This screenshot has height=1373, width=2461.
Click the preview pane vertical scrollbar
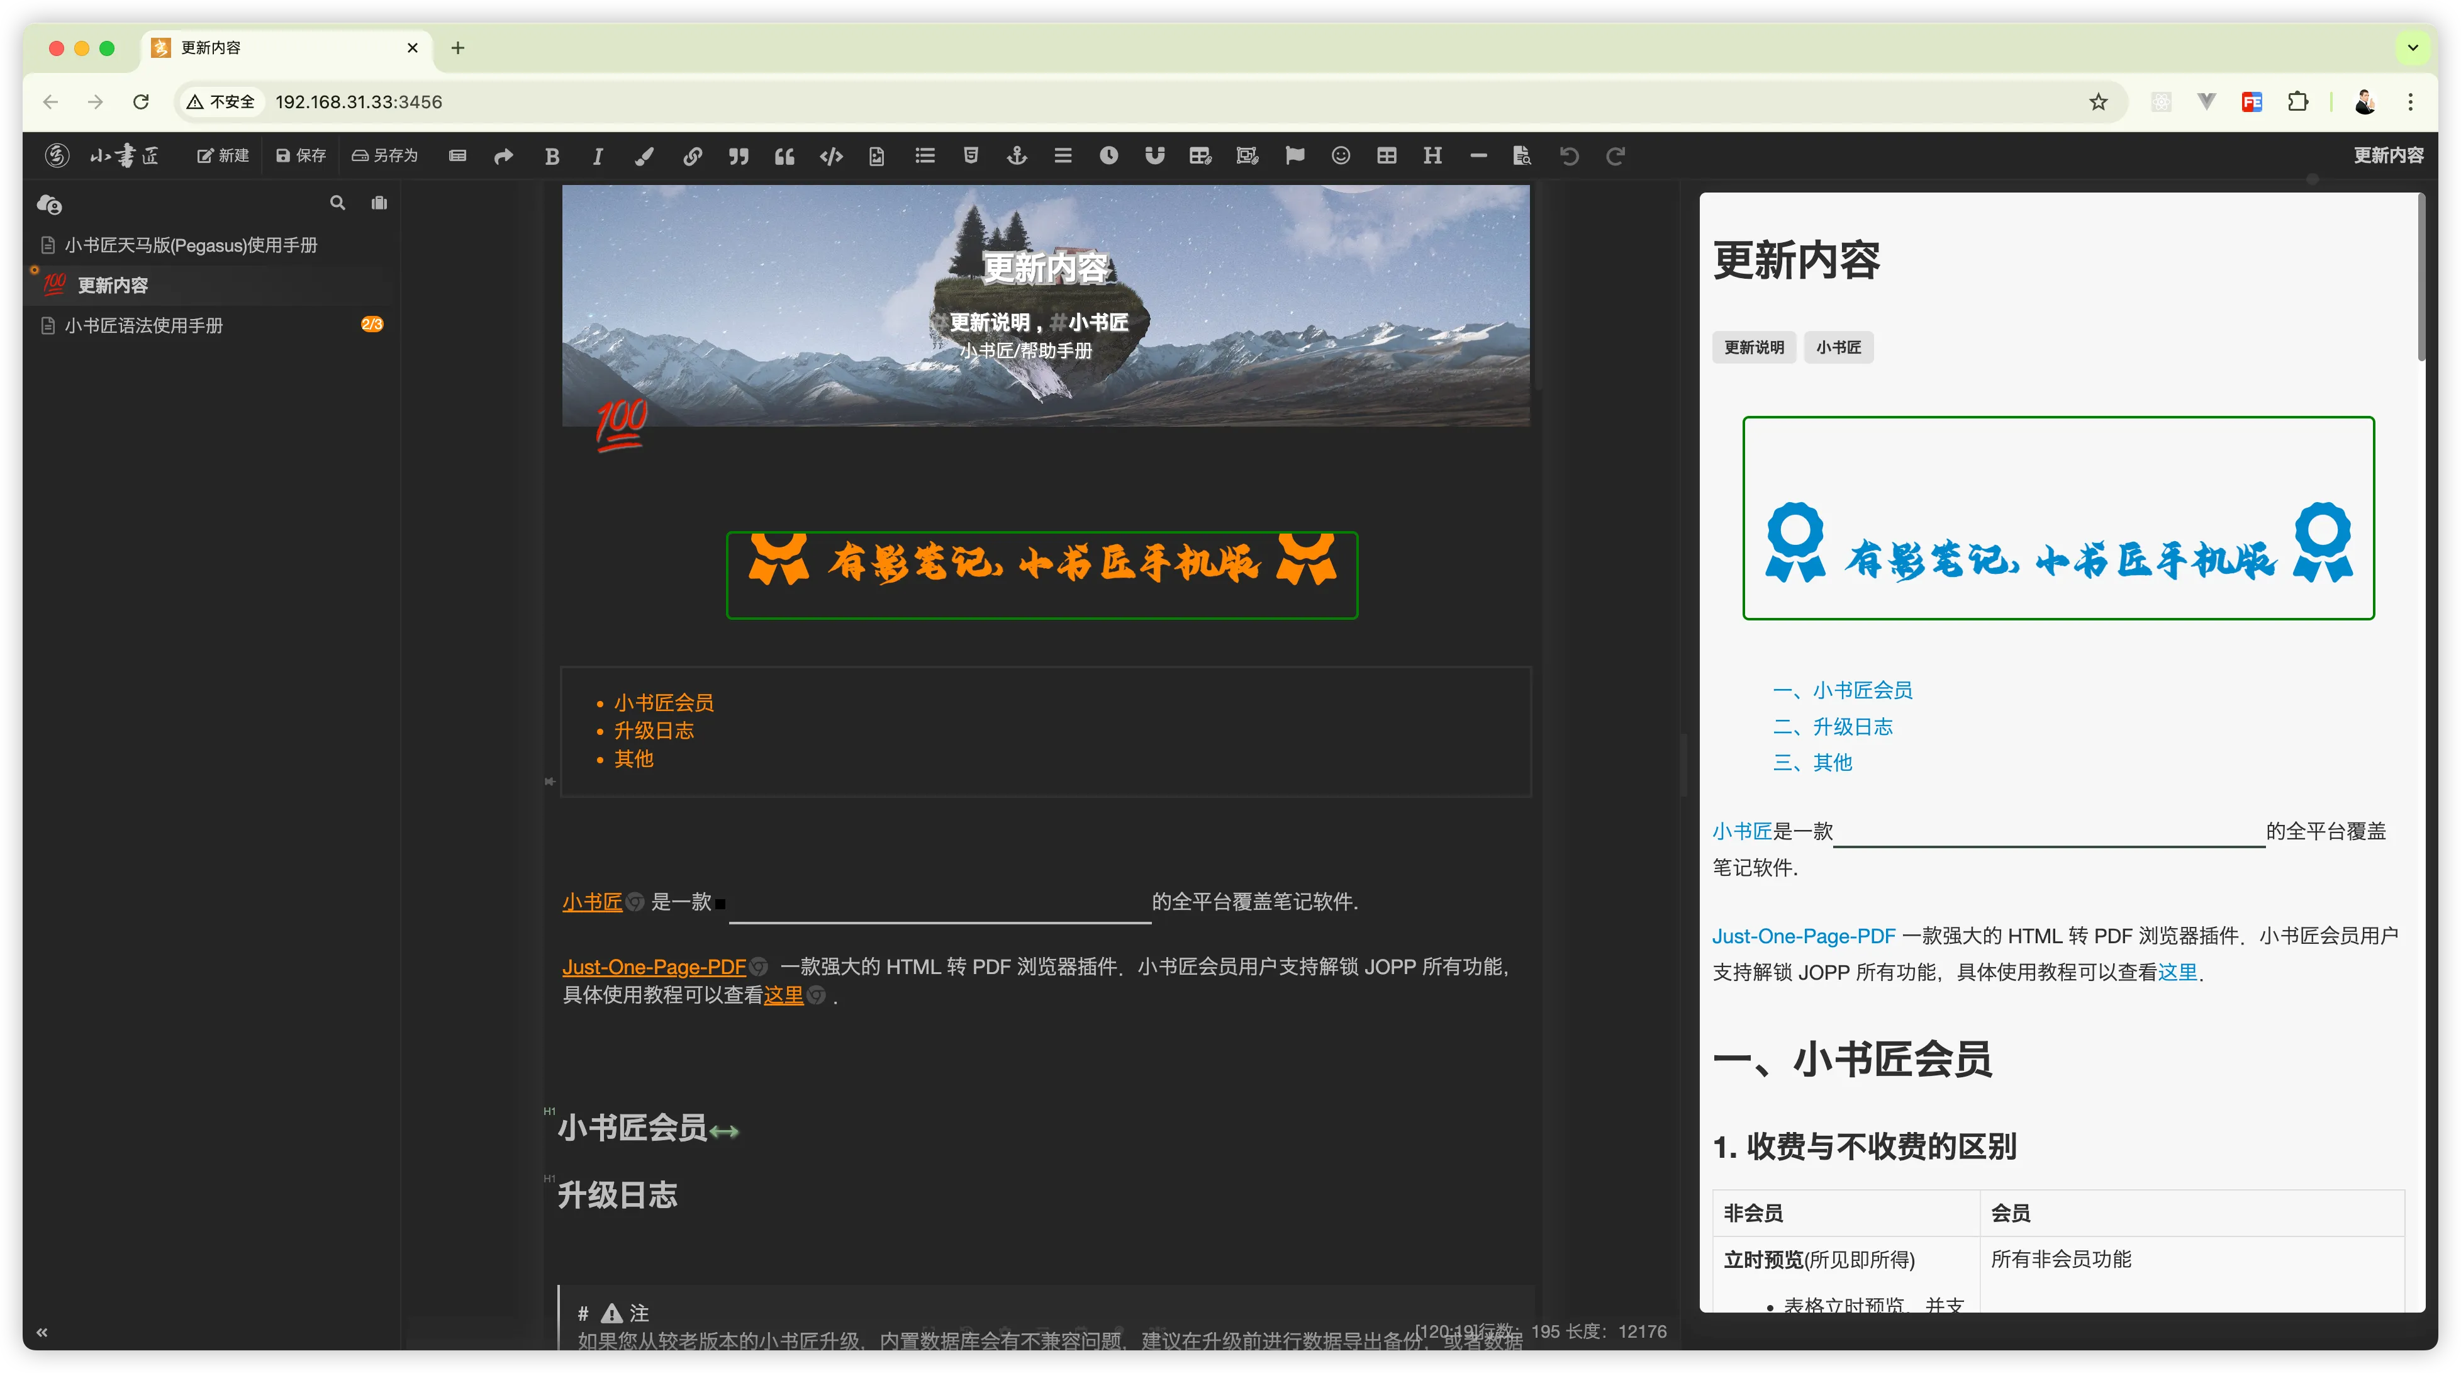[x=2421, y=277]
